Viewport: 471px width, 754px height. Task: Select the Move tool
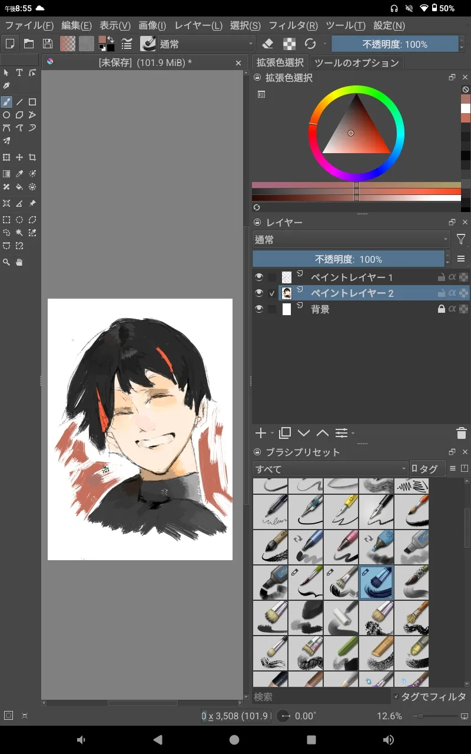coord(19,157)
